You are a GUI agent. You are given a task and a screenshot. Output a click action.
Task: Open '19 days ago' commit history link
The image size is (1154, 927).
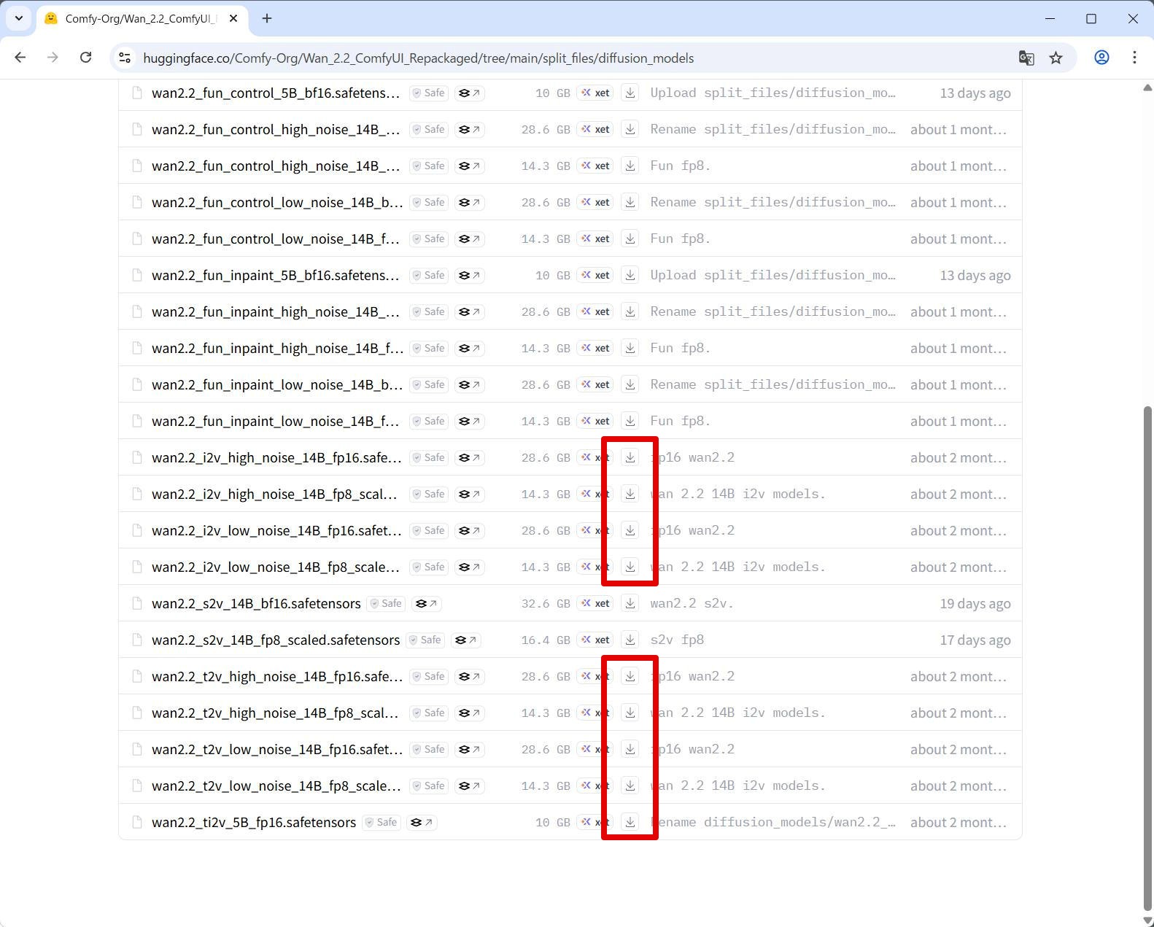point(975,603)
